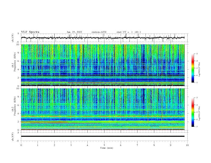Click the time axis tick label '0'
Screen dimensions: 211x163
click(21, 145)
